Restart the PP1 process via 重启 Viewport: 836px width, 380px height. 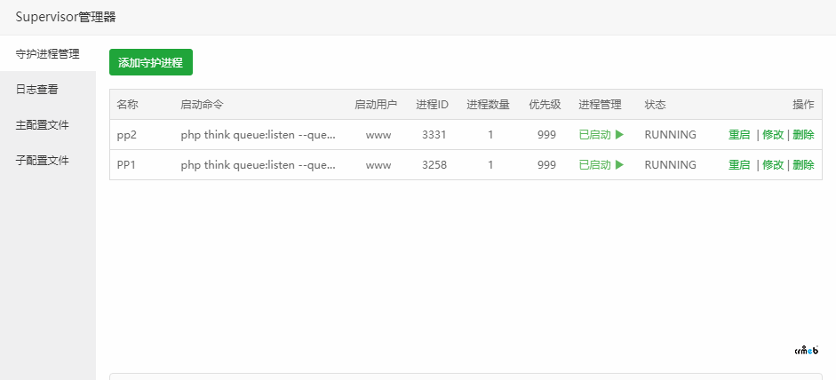tap(739, 165)
